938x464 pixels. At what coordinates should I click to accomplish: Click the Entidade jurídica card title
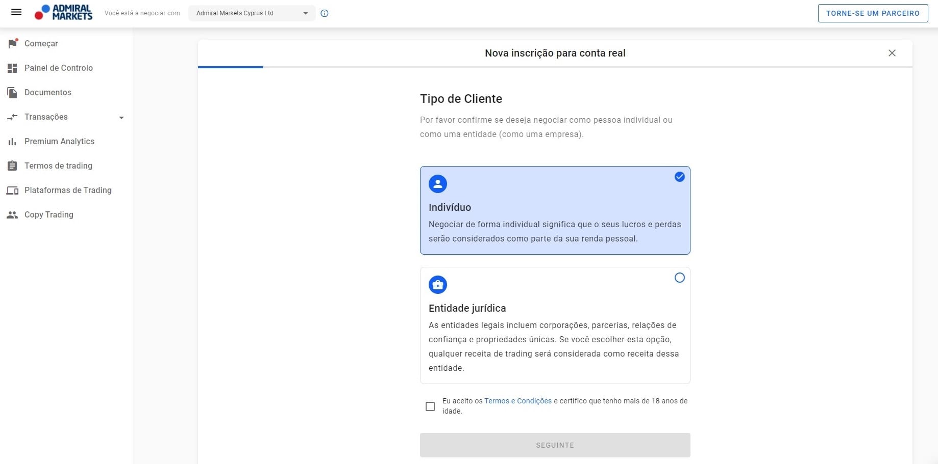click(467, 308)
